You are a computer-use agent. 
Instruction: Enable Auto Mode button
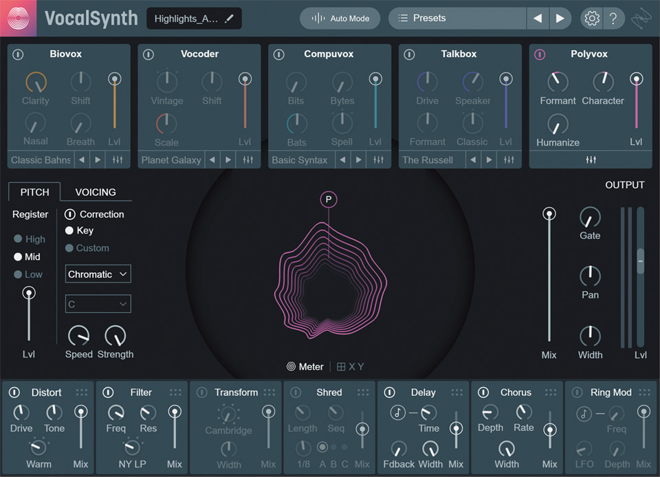click(x=340, y=18)
